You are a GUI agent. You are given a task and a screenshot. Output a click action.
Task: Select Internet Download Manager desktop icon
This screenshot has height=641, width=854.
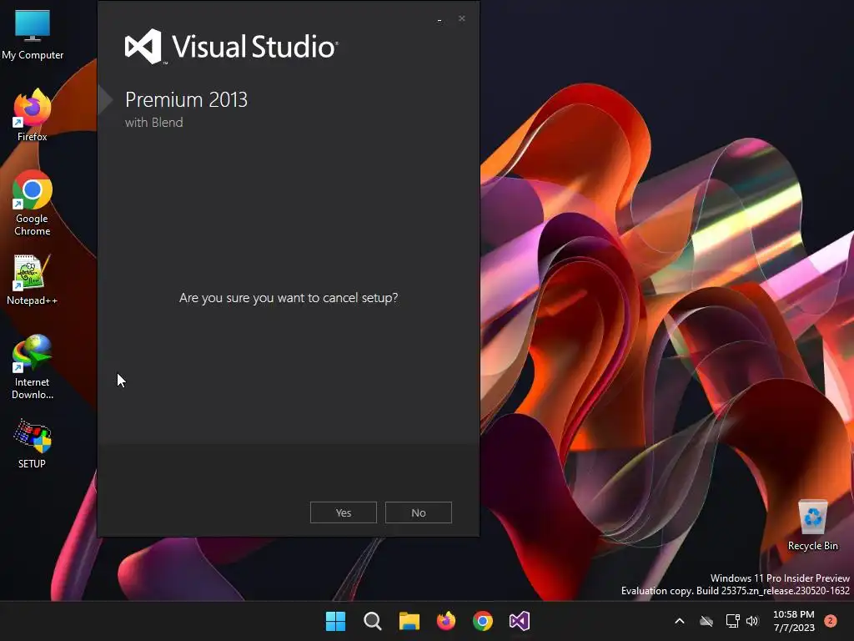point(33,367)
